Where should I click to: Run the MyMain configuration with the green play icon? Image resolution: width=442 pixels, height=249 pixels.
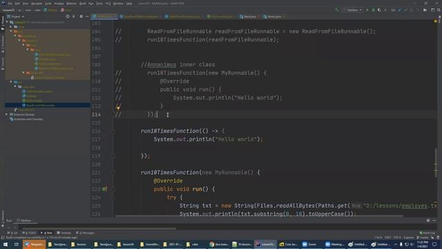pyautogui.click(x=367, y=10)
